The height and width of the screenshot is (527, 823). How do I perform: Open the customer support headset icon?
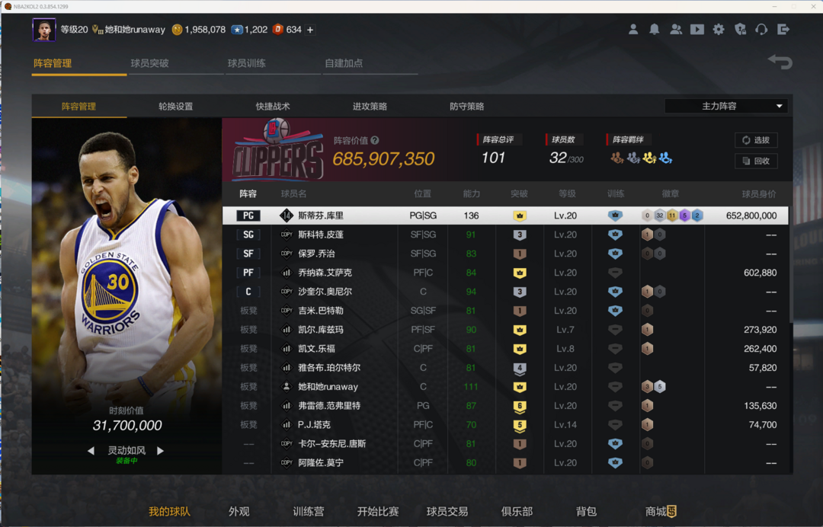[x=761, y=30]
